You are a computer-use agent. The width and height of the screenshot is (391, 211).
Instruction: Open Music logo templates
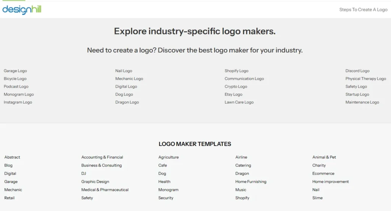pyautogui.click(x=241, y=190)
